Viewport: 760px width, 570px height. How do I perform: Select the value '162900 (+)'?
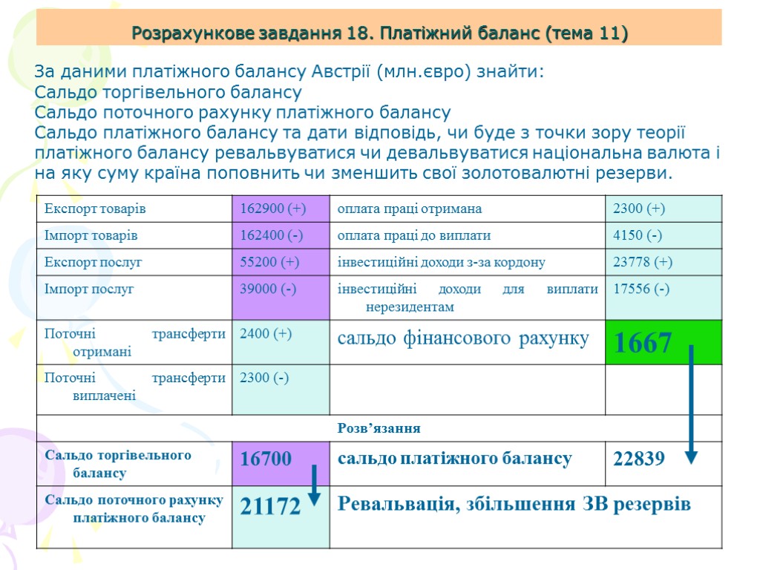[x=273, y=209]
